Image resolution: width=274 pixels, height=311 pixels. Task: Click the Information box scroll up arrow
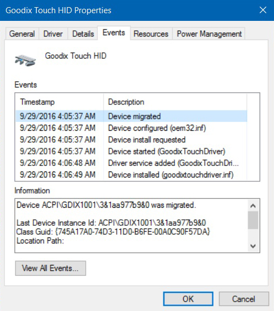pos(253,206)
